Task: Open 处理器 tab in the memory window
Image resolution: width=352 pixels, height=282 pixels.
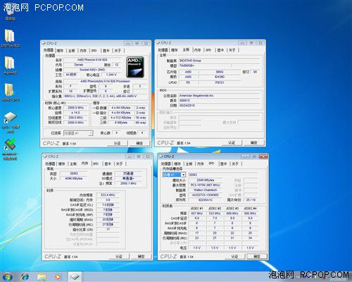Action: tap(50, 164)
